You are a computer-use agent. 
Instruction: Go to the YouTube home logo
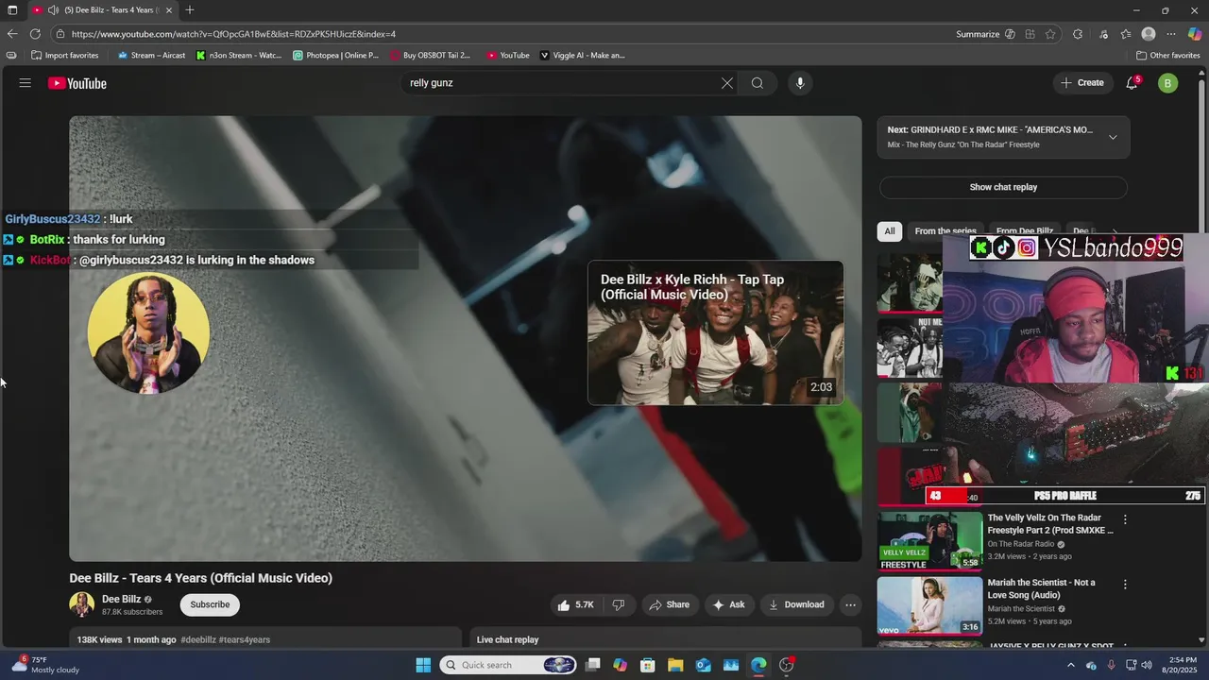coord(77,83)
